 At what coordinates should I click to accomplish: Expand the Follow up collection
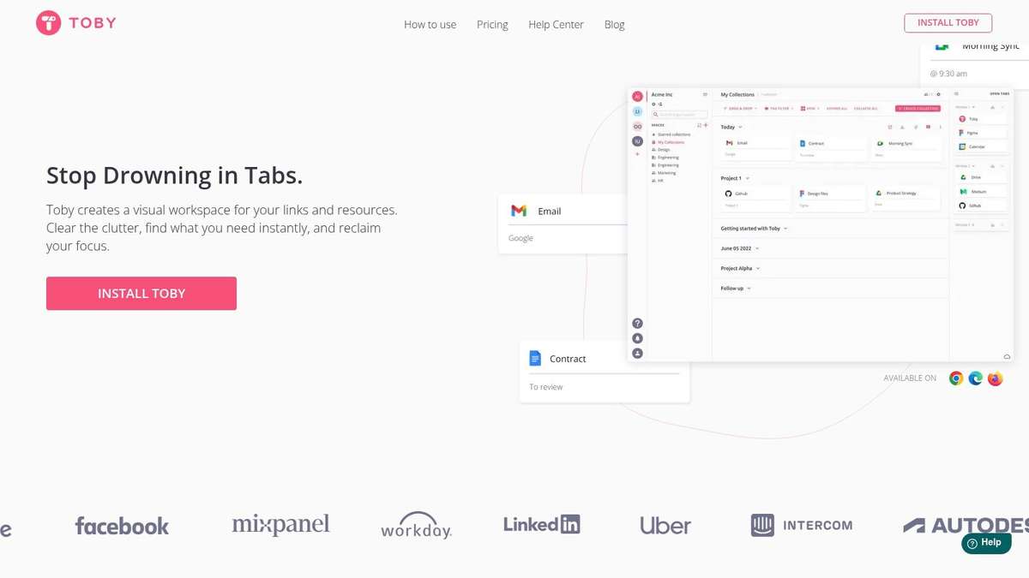(x=749, y=289)
